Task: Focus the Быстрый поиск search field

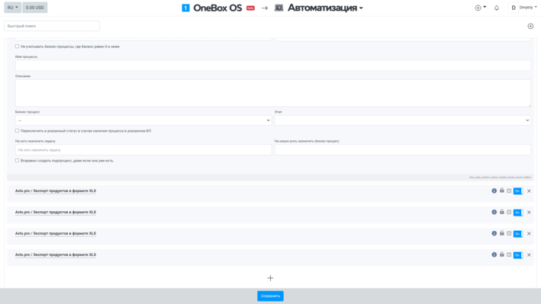Action: tap(52, 26)
